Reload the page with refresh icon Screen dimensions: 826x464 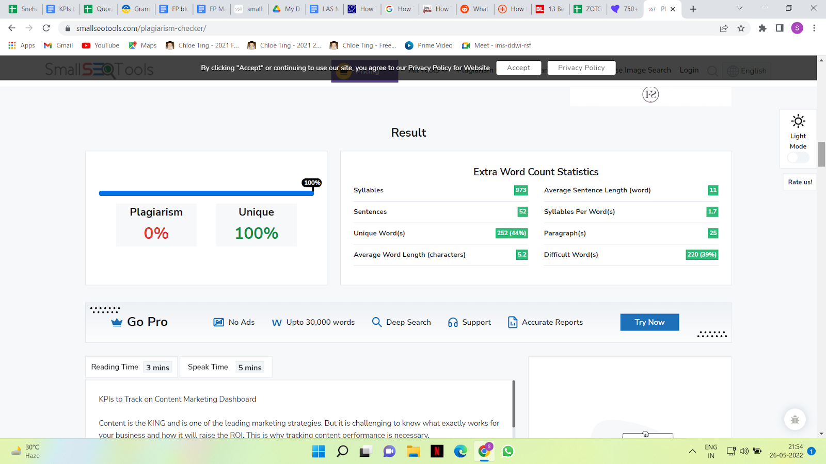[x=46, y=28]
